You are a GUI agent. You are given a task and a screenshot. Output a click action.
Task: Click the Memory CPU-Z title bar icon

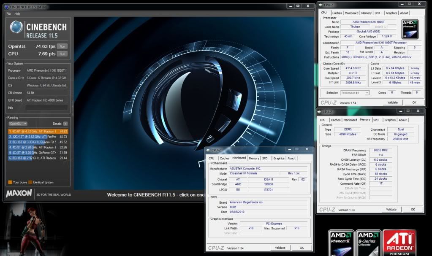click(319, 112)
